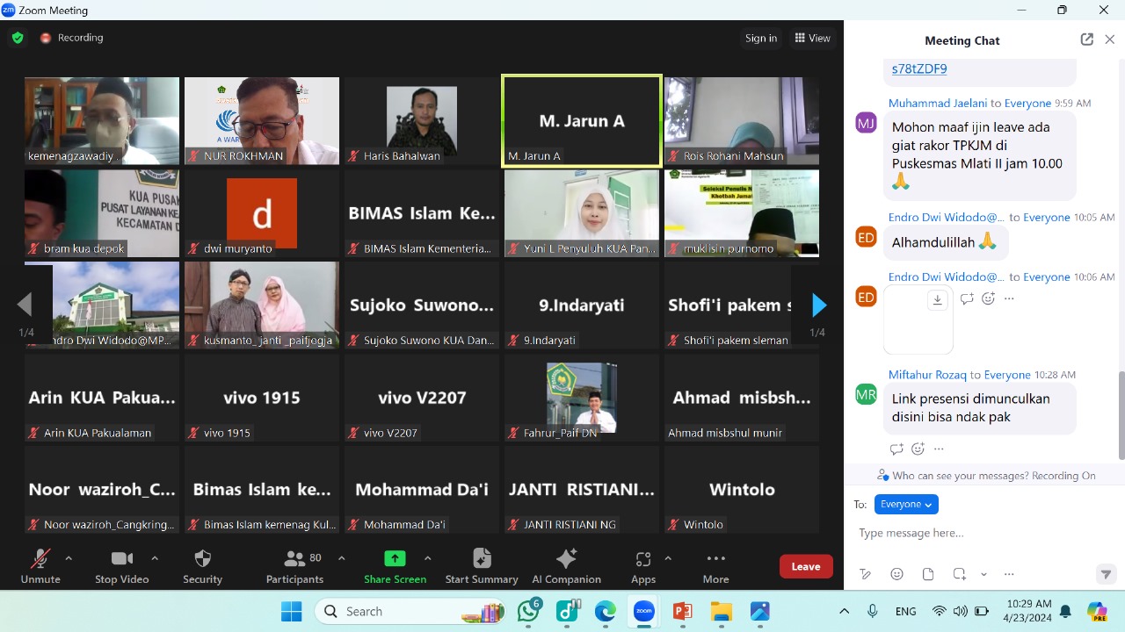Download the file sent by Endro Dwi Widodo
The width and height of the screenshot is (1125, 632).
(938, 300)
